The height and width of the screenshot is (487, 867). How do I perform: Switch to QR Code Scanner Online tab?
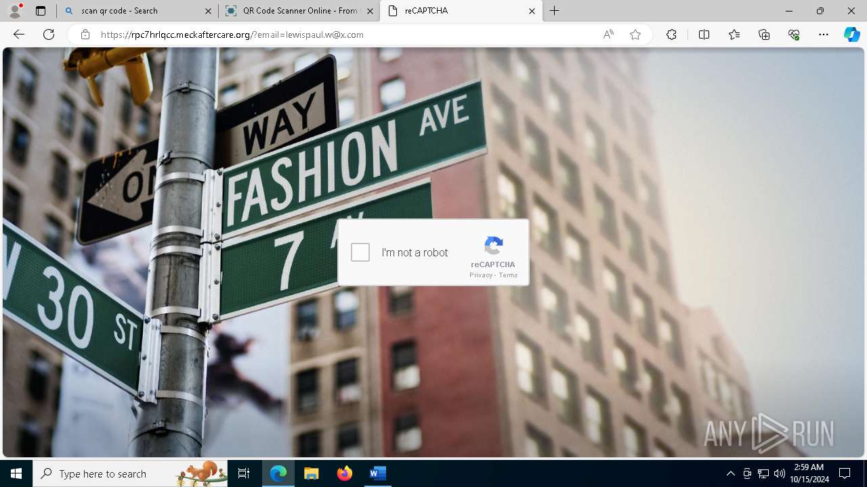pyautogui.click(x=299, y=11)
